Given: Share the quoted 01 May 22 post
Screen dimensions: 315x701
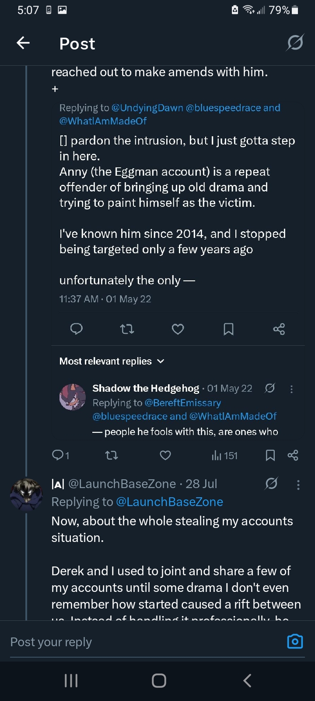Looking at the screenshot, I should [279, 329].
